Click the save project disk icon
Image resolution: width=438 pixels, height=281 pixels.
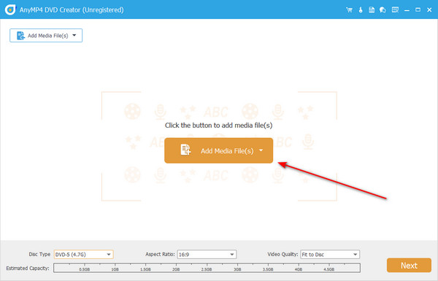tap(372, 10)
